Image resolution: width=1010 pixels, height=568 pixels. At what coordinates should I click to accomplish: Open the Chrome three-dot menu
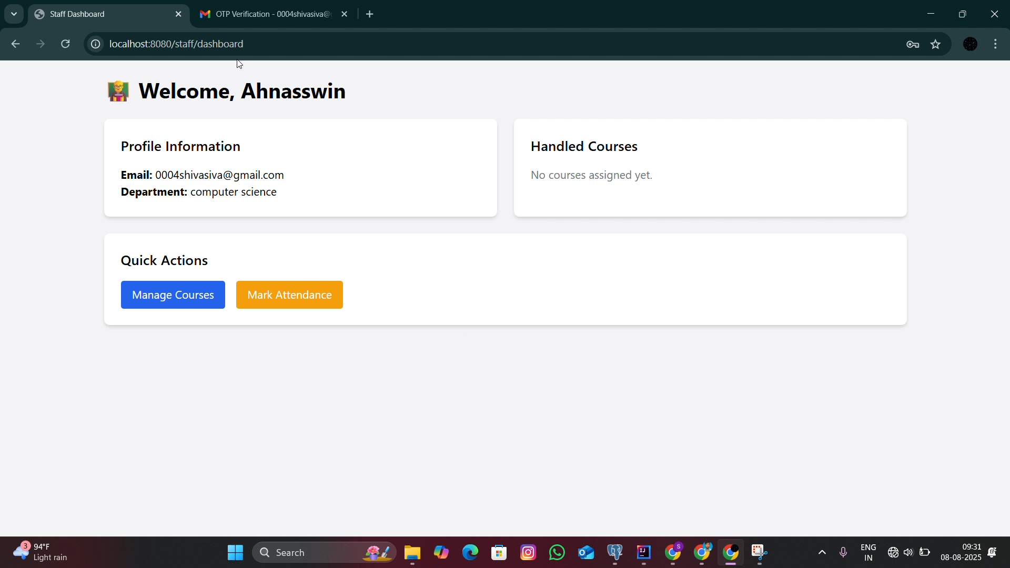(x=996, y=44)
